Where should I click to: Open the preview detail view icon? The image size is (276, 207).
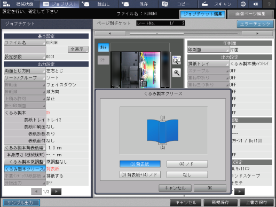coord(177,60)
